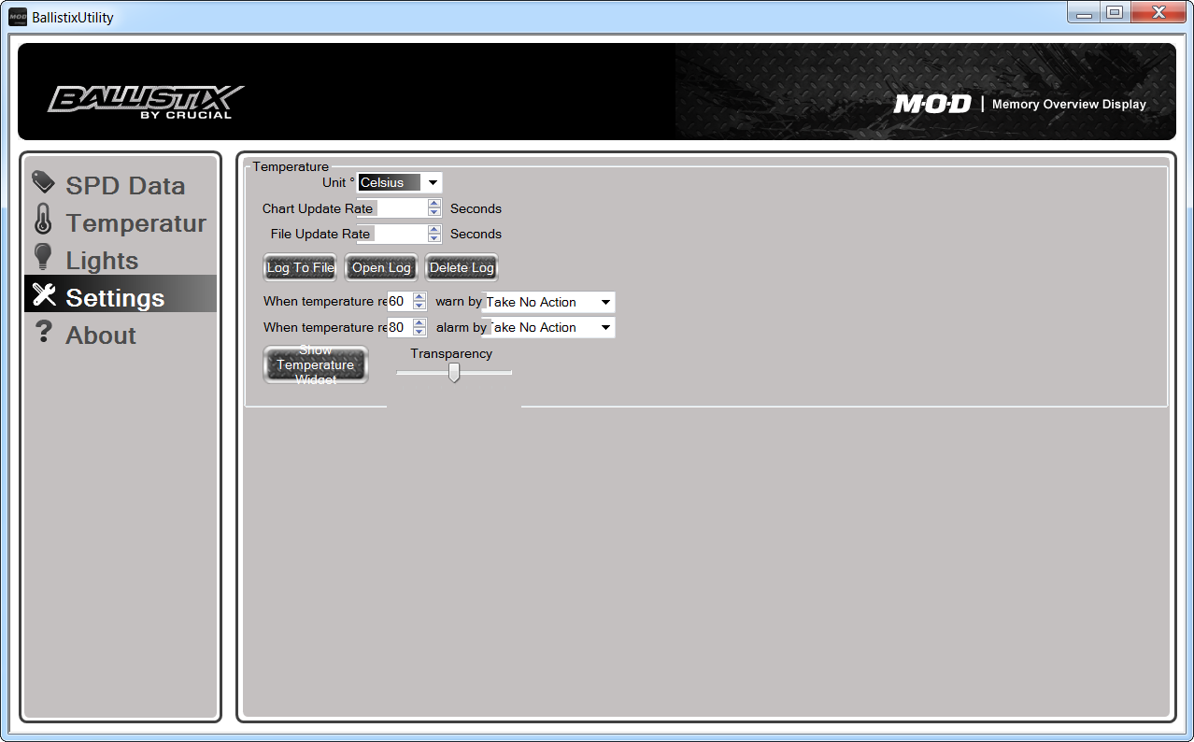Click the Ballistix by Crucial logo
Screen dimensions: 1194x742
point(147,101)
